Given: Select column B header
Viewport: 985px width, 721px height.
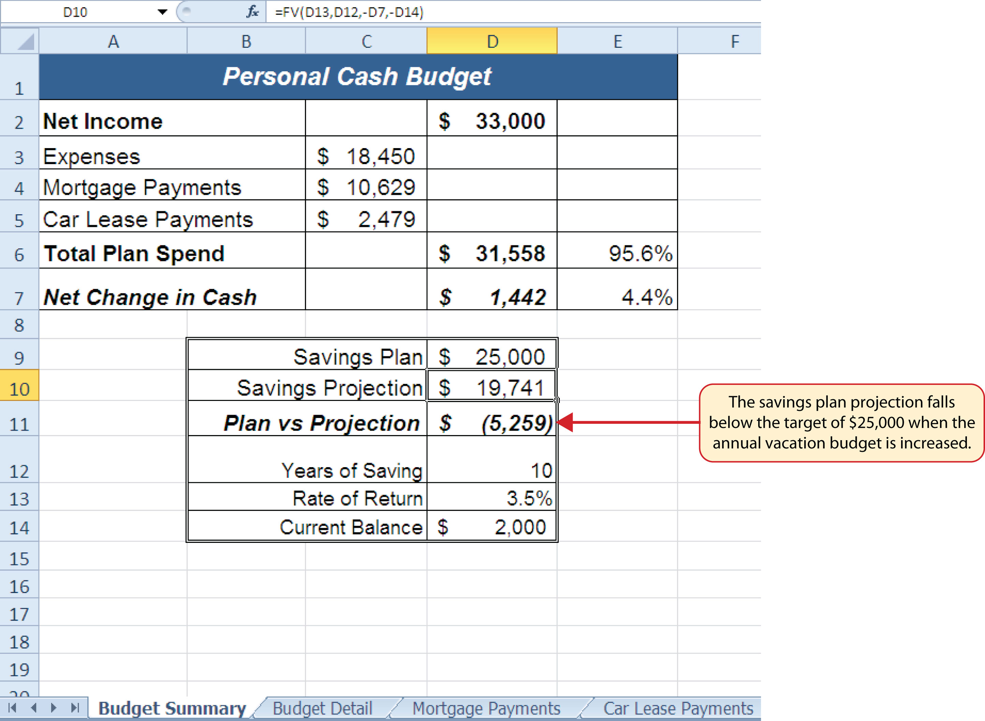Looking at the screenshot, I should [247, 41].
